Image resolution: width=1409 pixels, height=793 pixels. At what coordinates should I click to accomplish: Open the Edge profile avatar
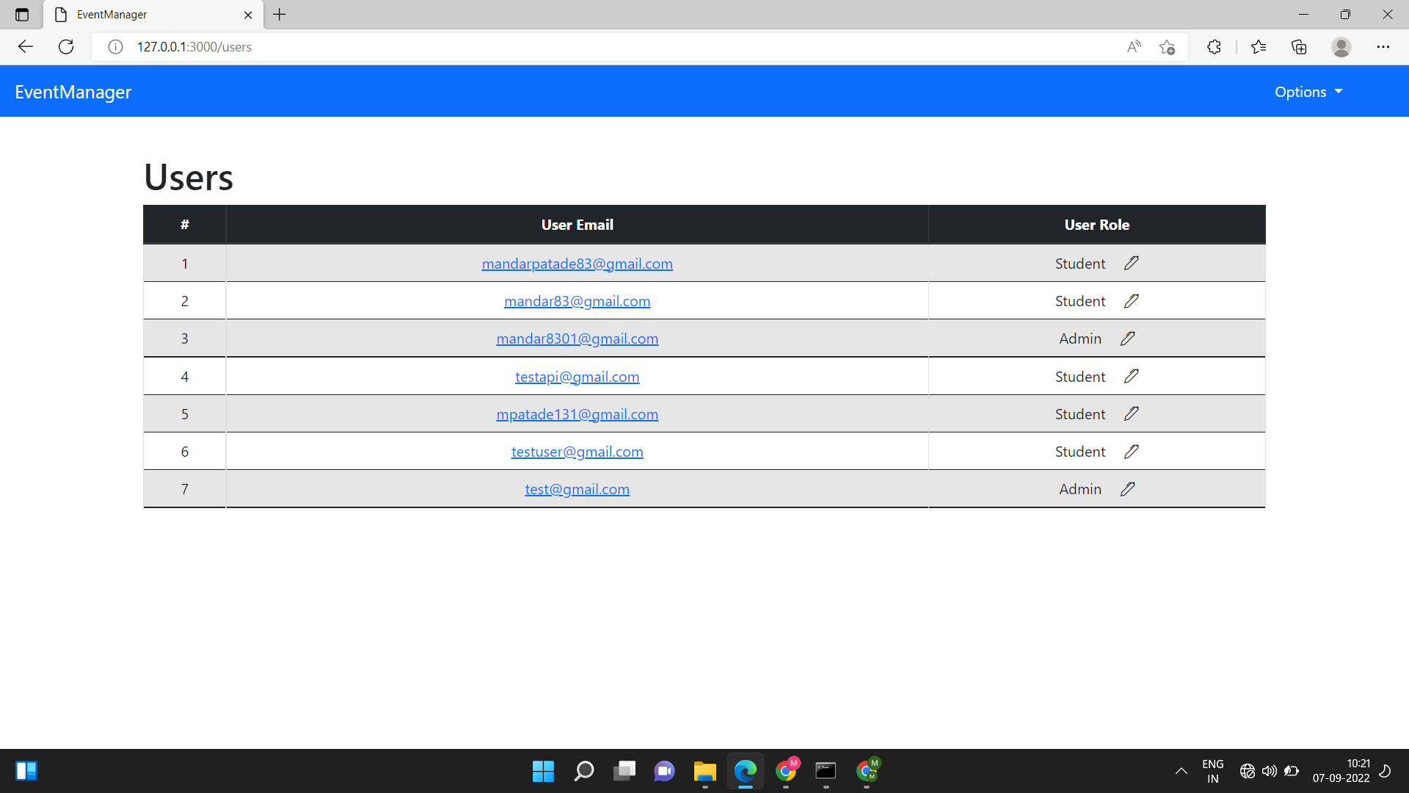1342,46
